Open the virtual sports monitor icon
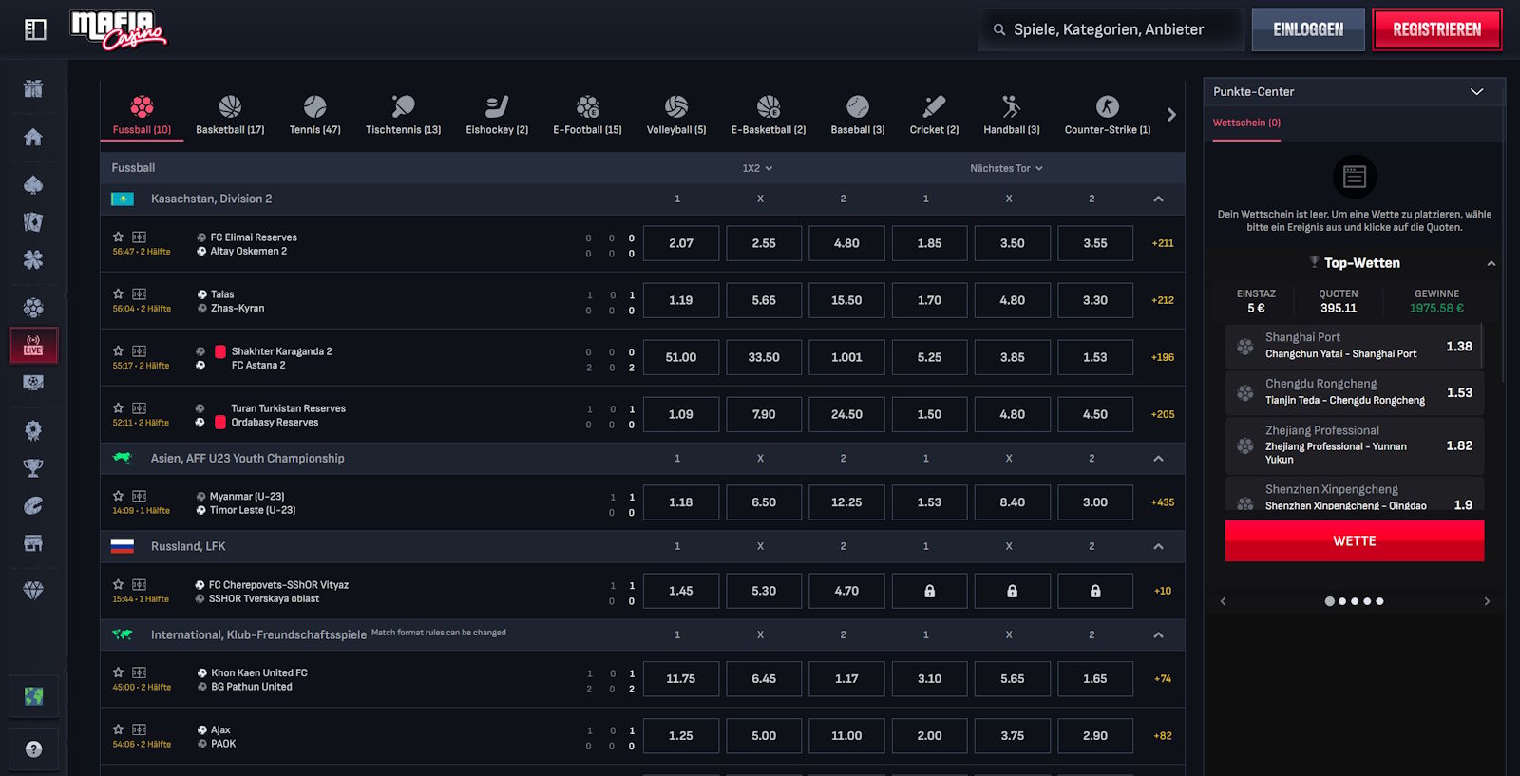1520x776 pixels. point(33,383)
